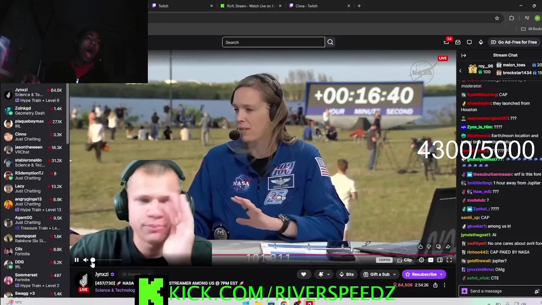Toggle theatre mode in the player

440,260
